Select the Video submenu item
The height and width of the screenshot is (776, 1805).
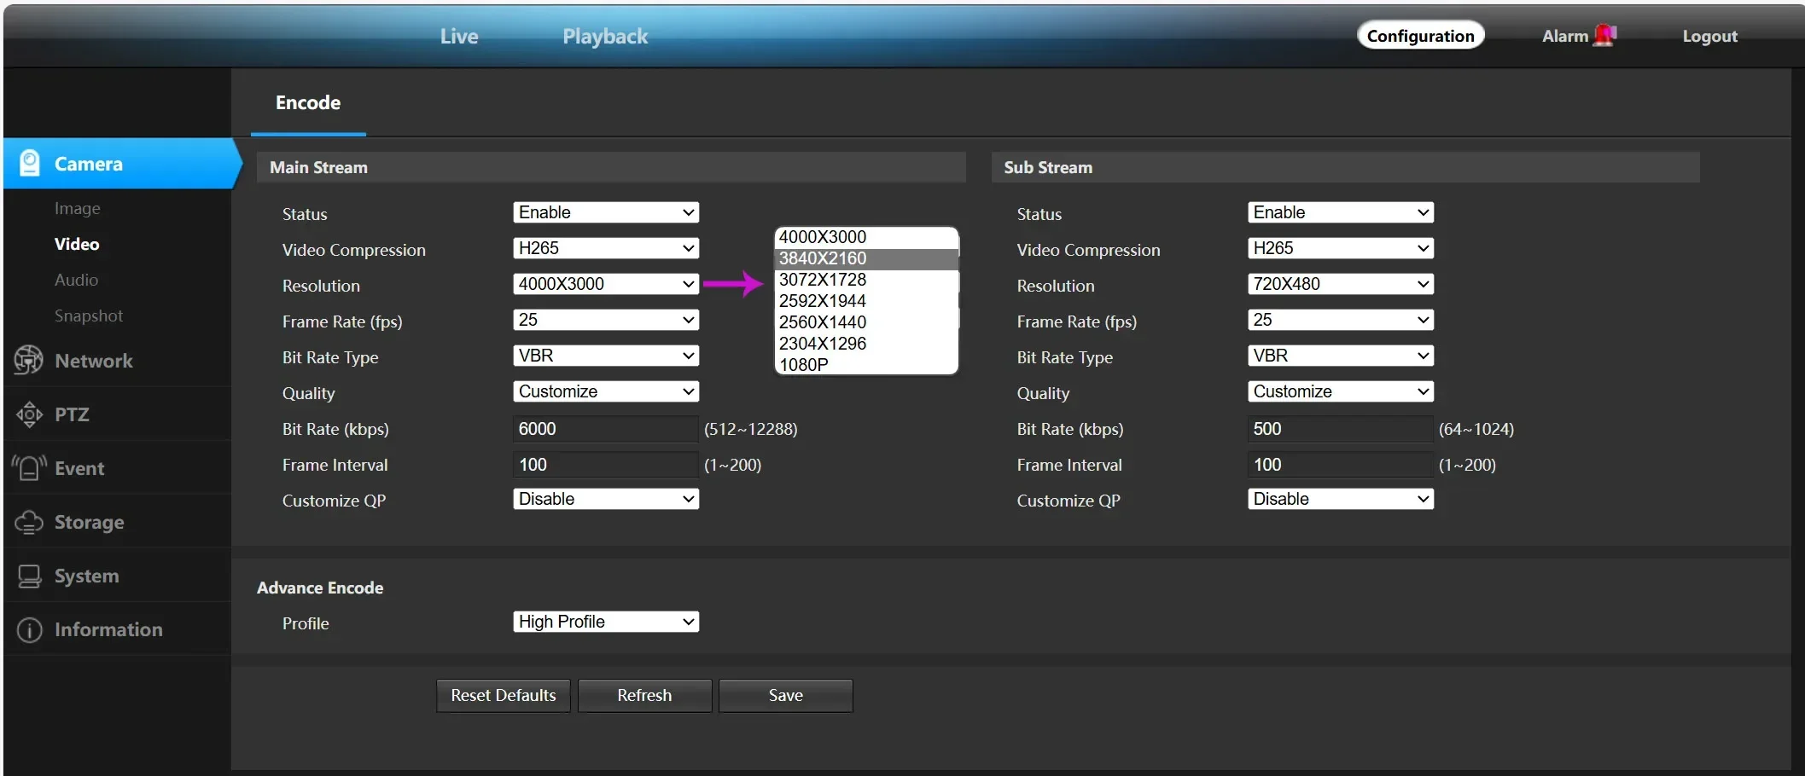(x=77, y=244)
